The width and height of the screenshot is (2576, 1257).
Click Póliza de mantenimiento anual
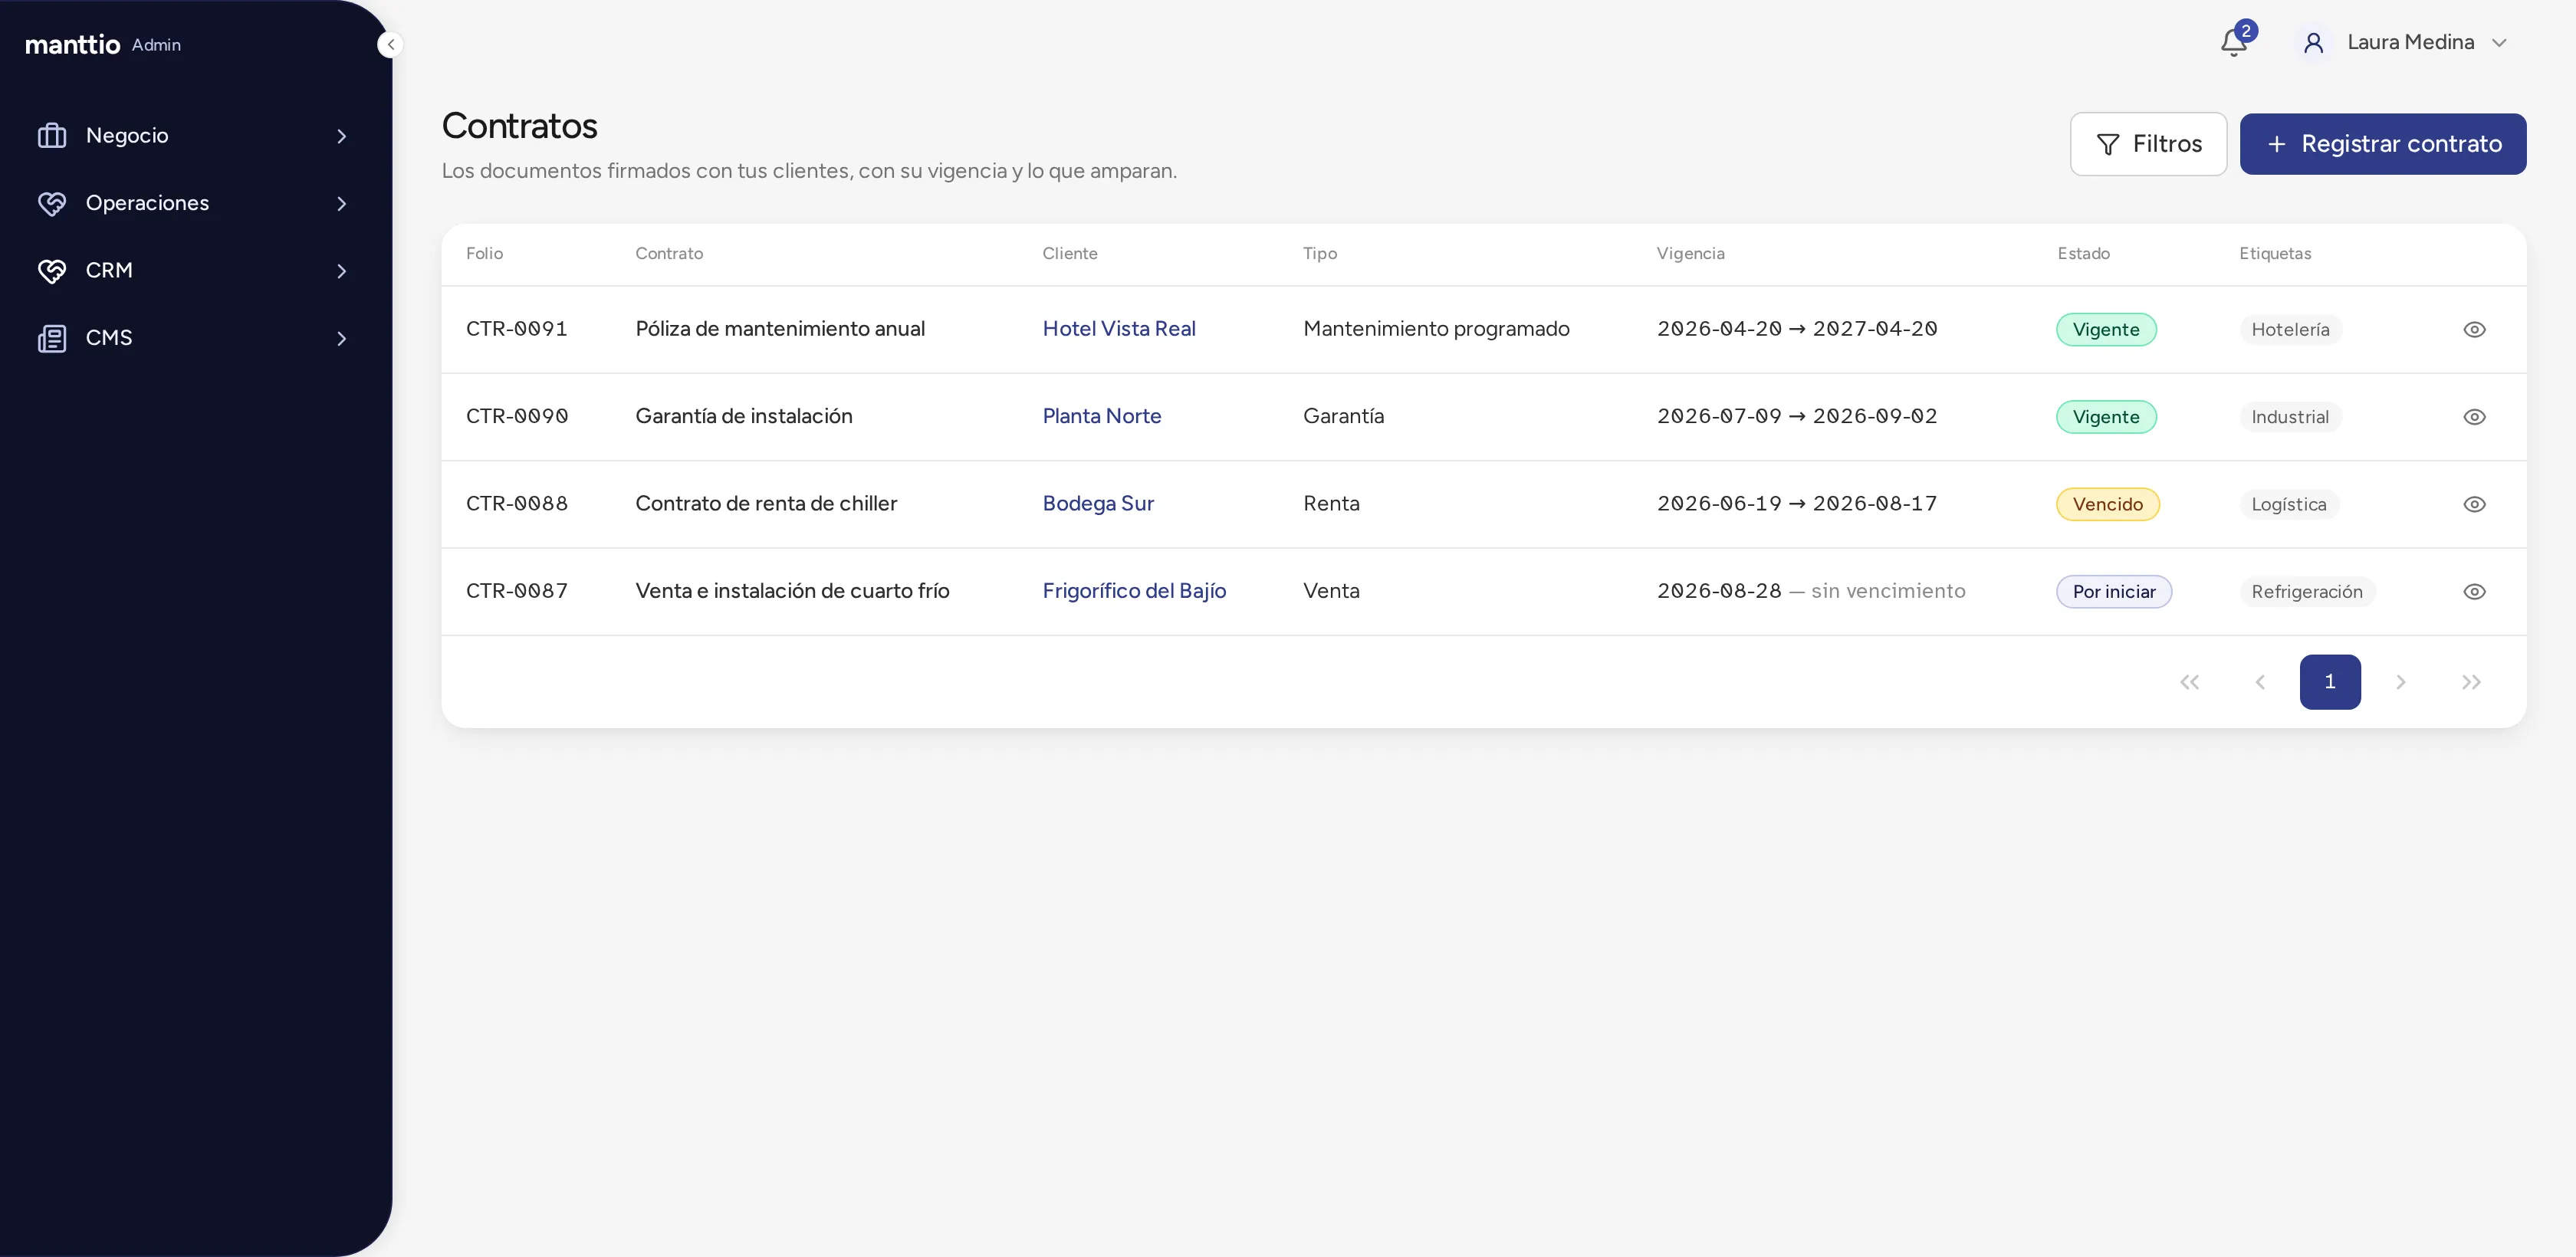(780, 329)
